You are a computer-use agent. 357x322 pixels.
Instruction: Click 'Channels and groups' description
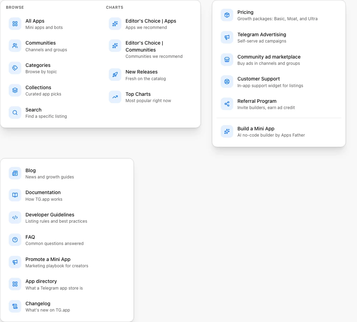46,49
